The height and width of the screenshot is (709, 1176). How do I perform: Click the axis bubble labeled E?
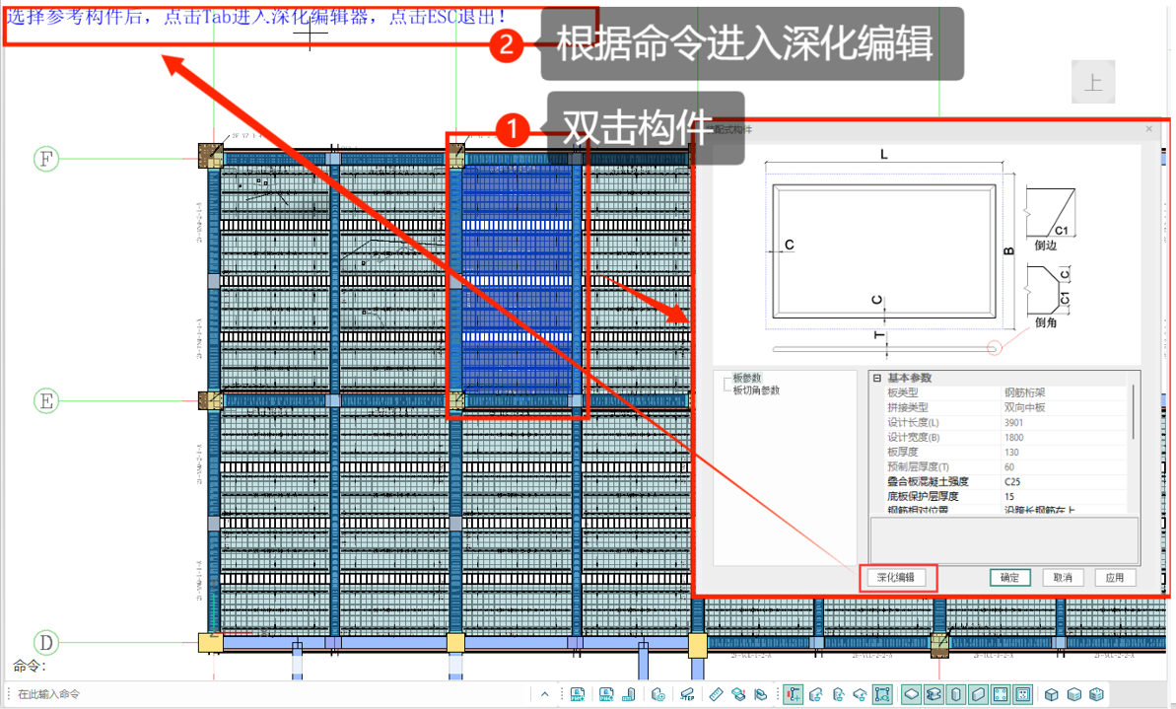(46, 400)
